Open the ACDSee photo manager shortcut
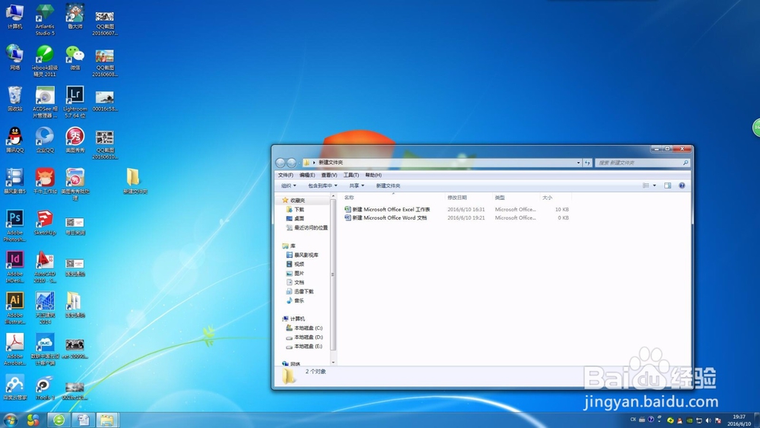 pyautogui.click(x=45, y=102)
